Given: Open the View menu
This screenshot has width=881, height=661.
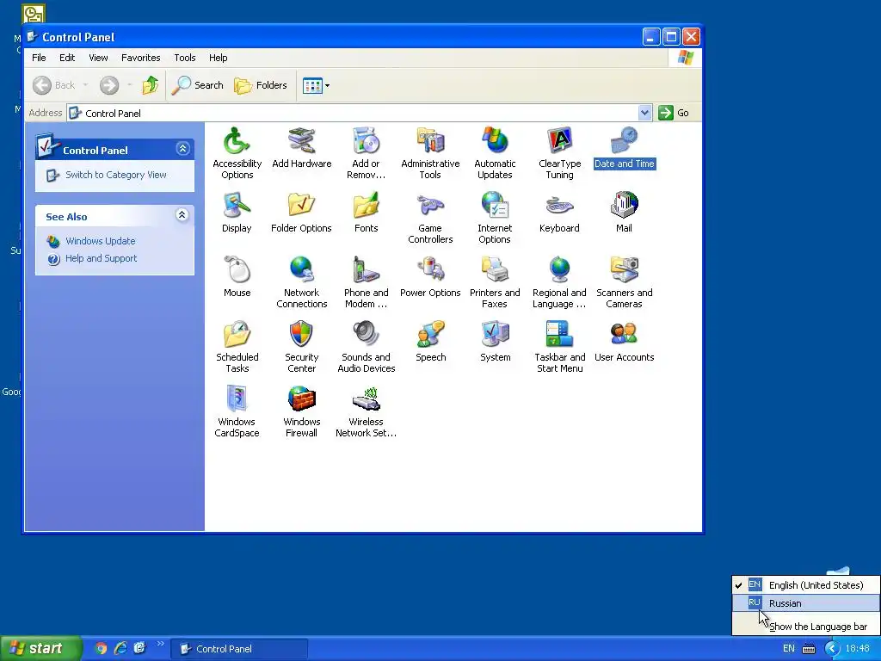Looking at the screenshot, I should point(98,58).
